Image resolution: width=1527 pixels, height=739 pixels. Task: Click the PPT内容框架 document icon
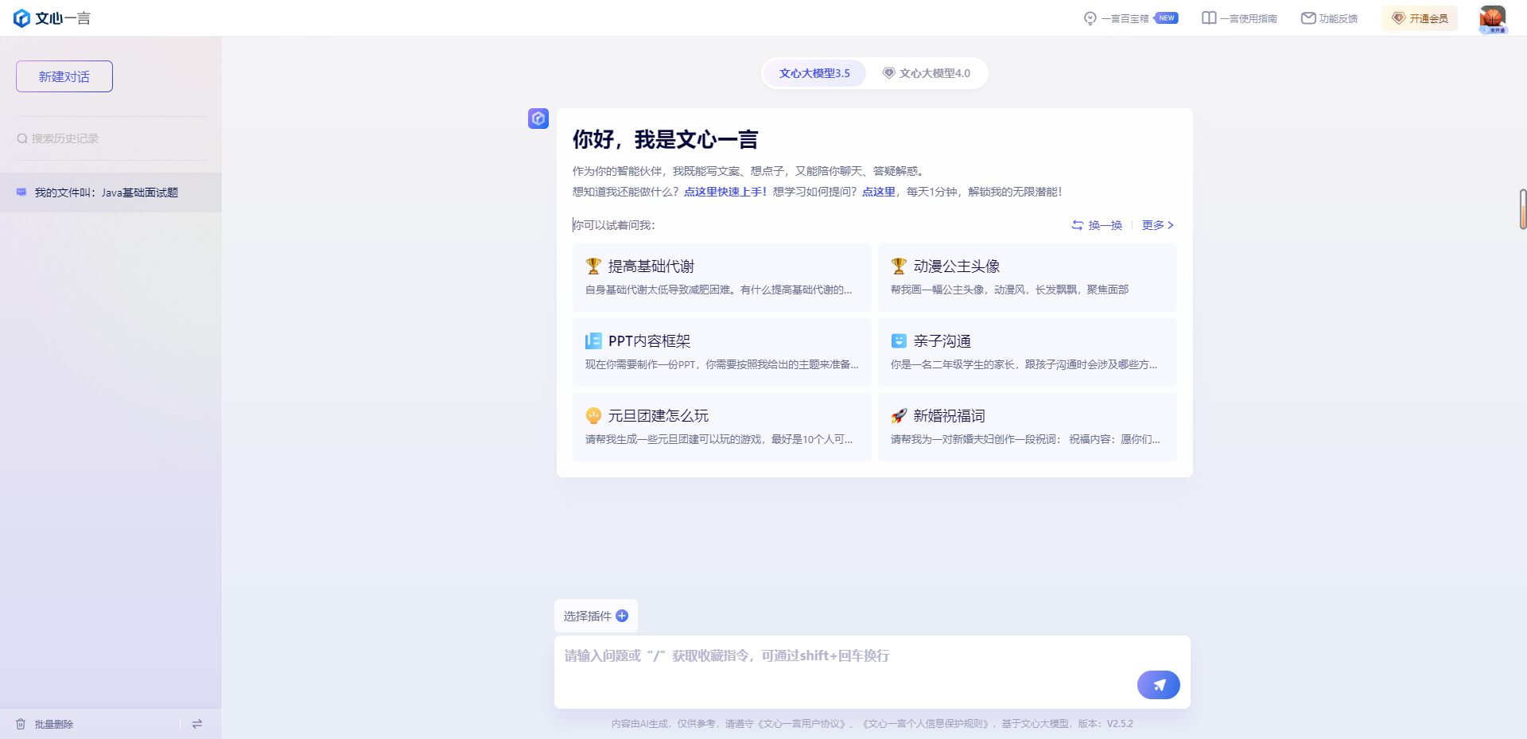click(593, 341)
